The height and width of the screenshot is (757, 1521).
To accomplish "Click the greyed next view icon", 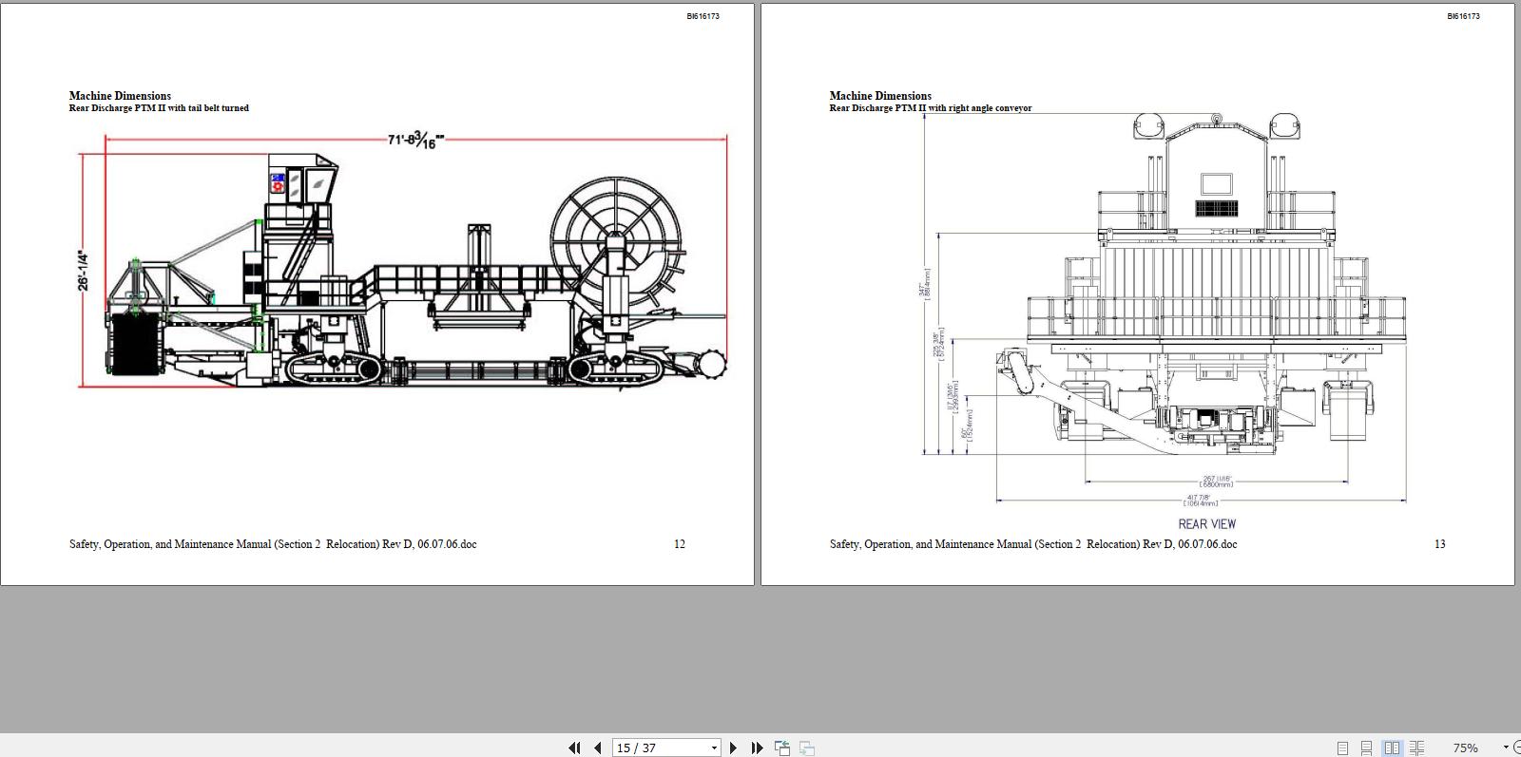I will 807,748.
